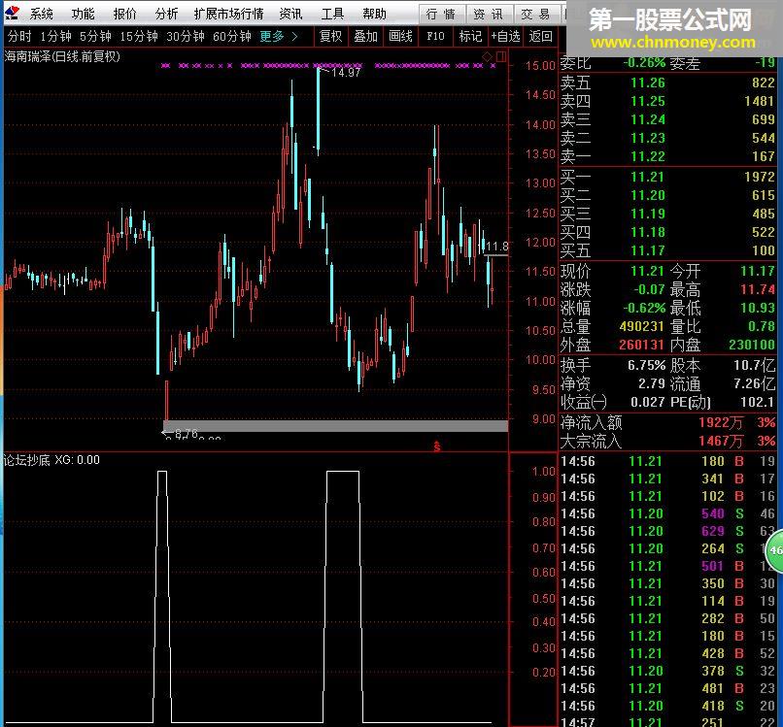The width and height of the screenshot is (783, 727).
Task: Select the 60分钟 period
Action: pyautogui.click(x=232, y=37)
